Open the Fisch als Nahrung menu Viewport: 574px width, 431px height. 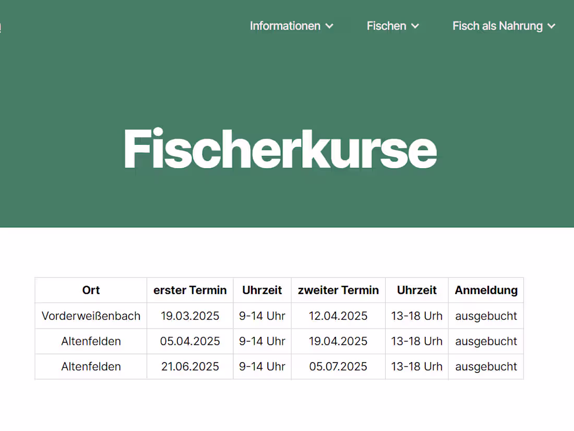point(504,26)
